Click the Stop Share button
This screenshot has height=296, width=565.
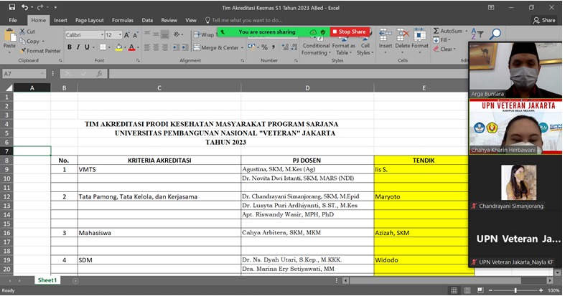pyautogui.click(x=349, y=32)
